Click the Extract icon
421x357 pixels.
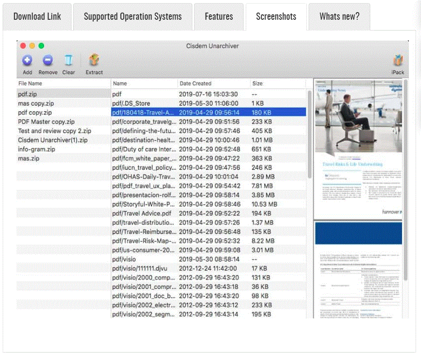[x=94, y=60]
